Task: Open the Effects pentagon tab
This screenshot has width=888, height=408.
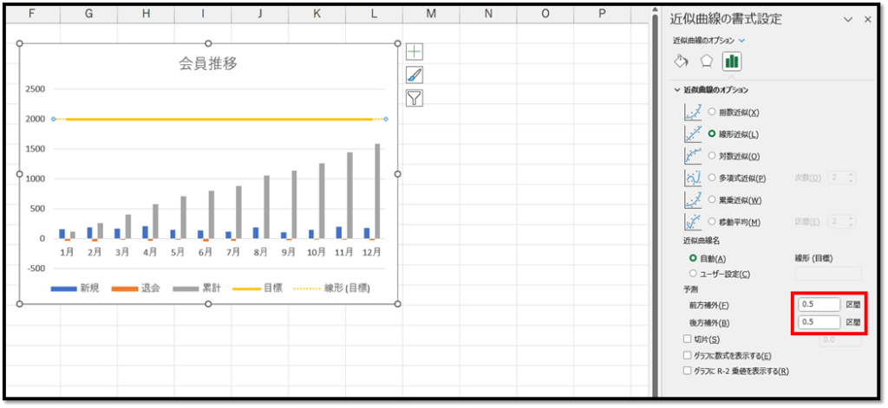Action: 707,62
